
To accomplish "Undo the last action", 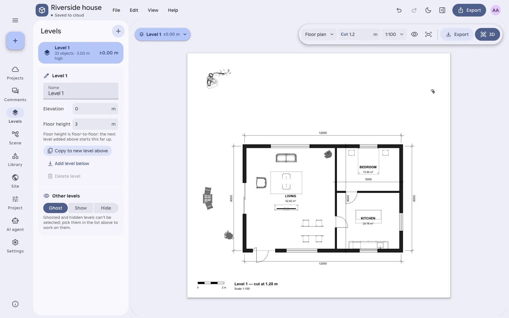I will [399, 10].
